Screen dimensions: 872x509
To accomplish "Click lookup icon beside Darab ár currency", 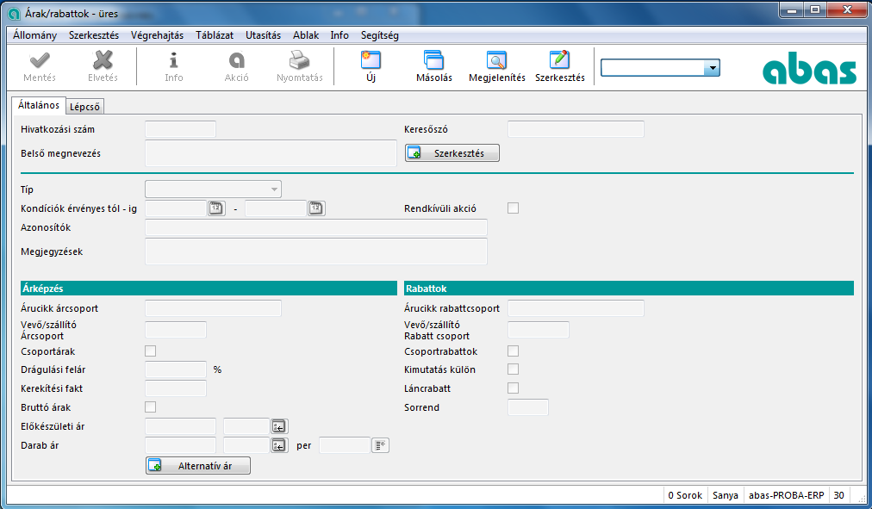I will (x=279, y=445).
